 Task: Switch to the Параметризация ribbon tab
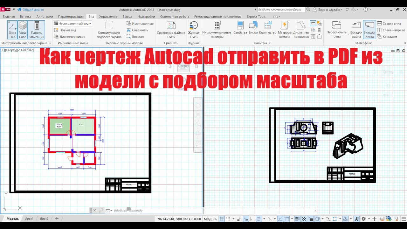(x=71, y=17)
